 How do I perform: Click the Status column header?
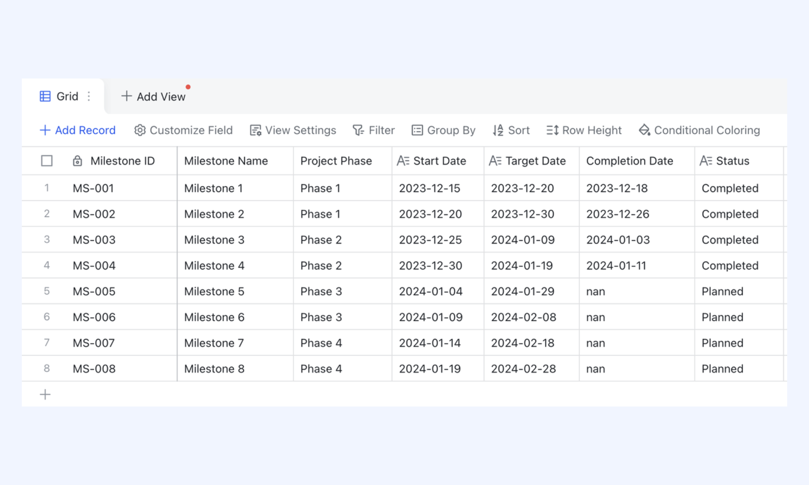(739, 161)
